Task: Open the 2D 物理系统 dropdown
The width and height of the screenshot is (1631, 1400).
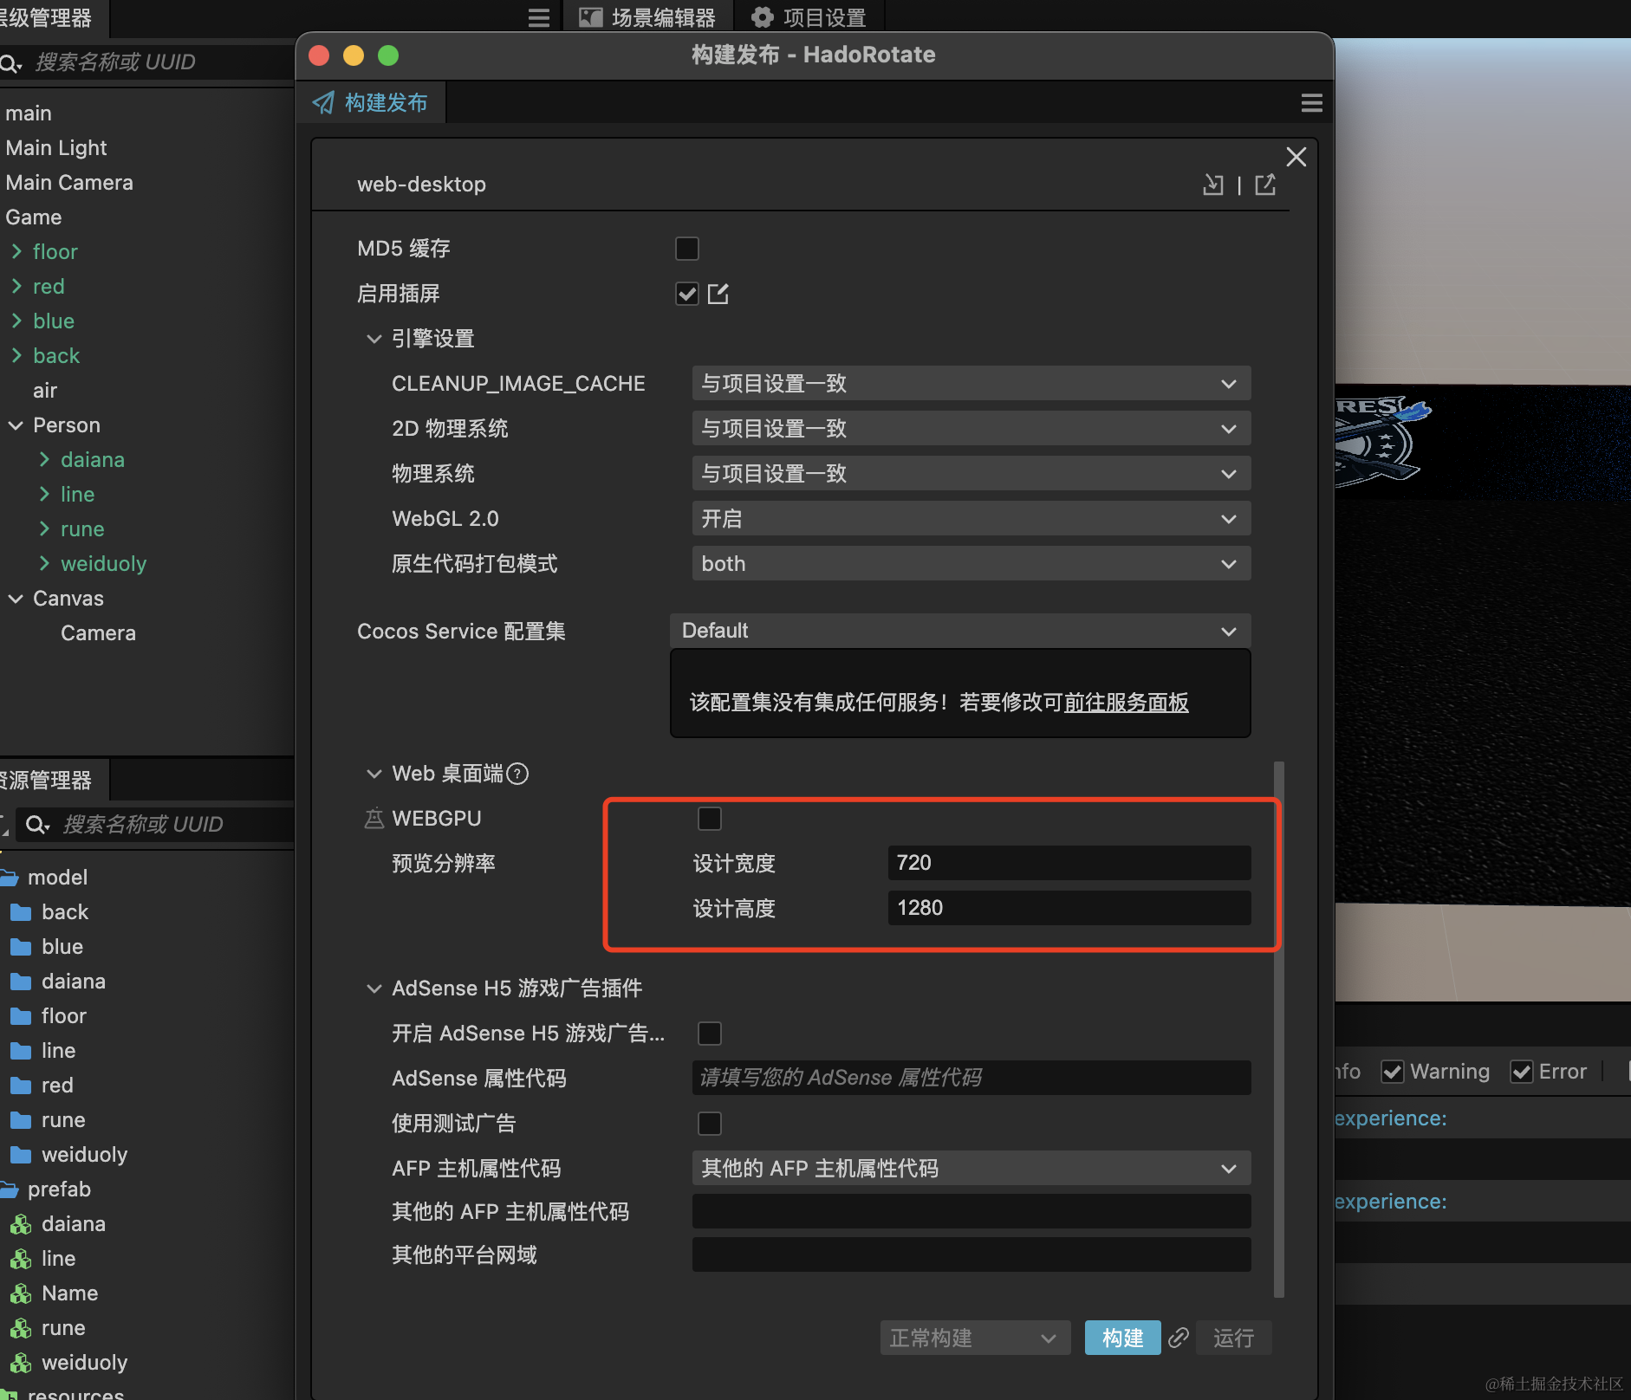Action: pyautogui.click(x=971, y=428)
